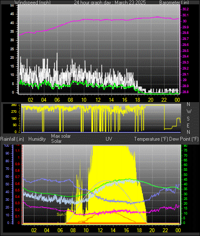This screenshot has width=200, height=236.
Task: Click the 04 hour label under bottom graph
Action: 47,230
